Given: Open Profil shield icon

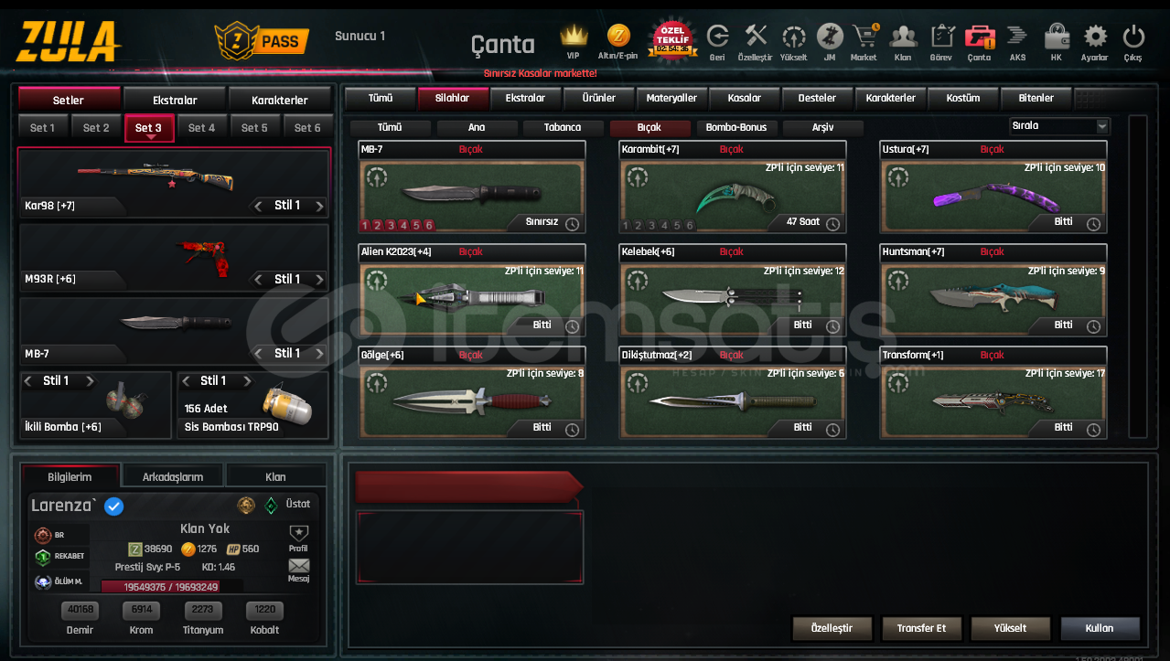Looking at the screenshot, I should click(x=298, y=533).
